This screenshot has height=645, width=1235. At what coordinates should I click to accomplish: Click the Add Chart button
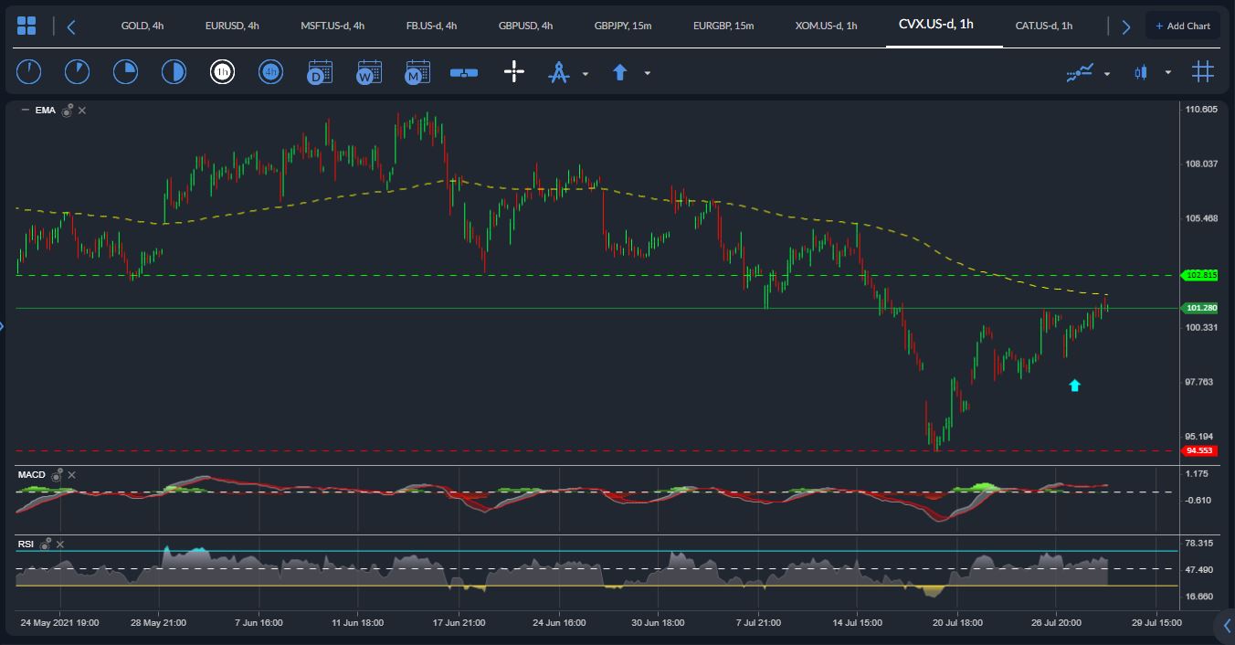point(1183,26)
